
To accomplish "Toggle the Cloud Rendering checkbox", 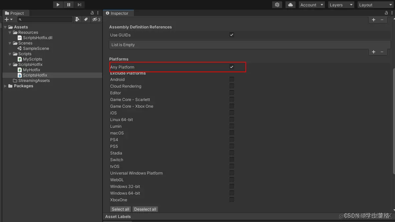I will [x=232, y=86].
